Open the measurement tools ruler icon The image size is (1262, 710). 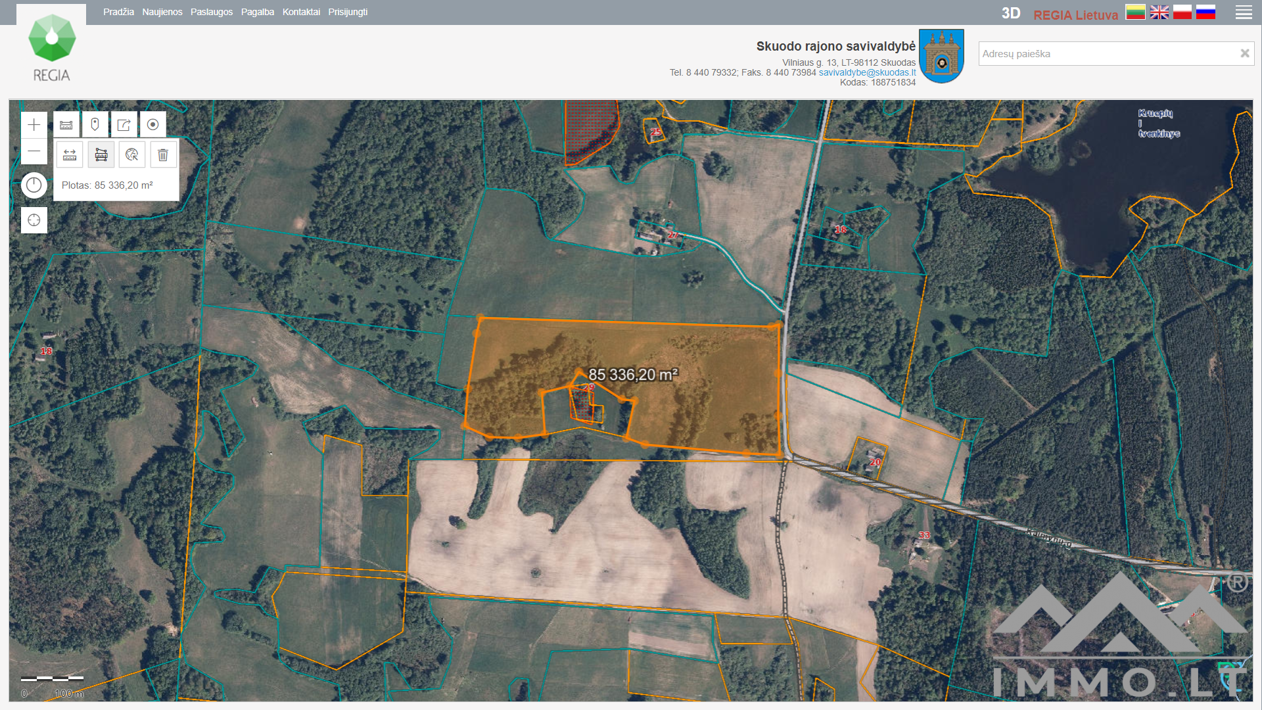[x=66, y=124]
